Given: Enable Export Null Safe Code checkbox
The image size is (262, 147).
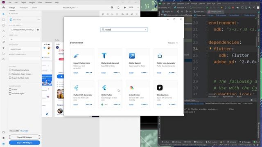Looking at the screenshot, I should pos(10,78).
